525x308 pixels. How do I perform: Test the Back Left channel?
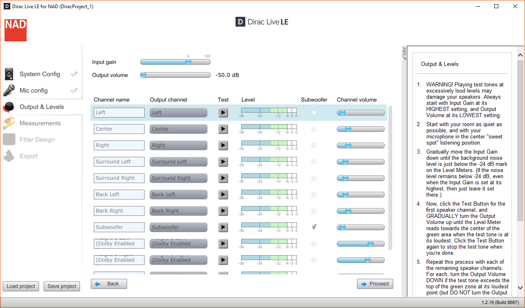click(x=223, y=195)
